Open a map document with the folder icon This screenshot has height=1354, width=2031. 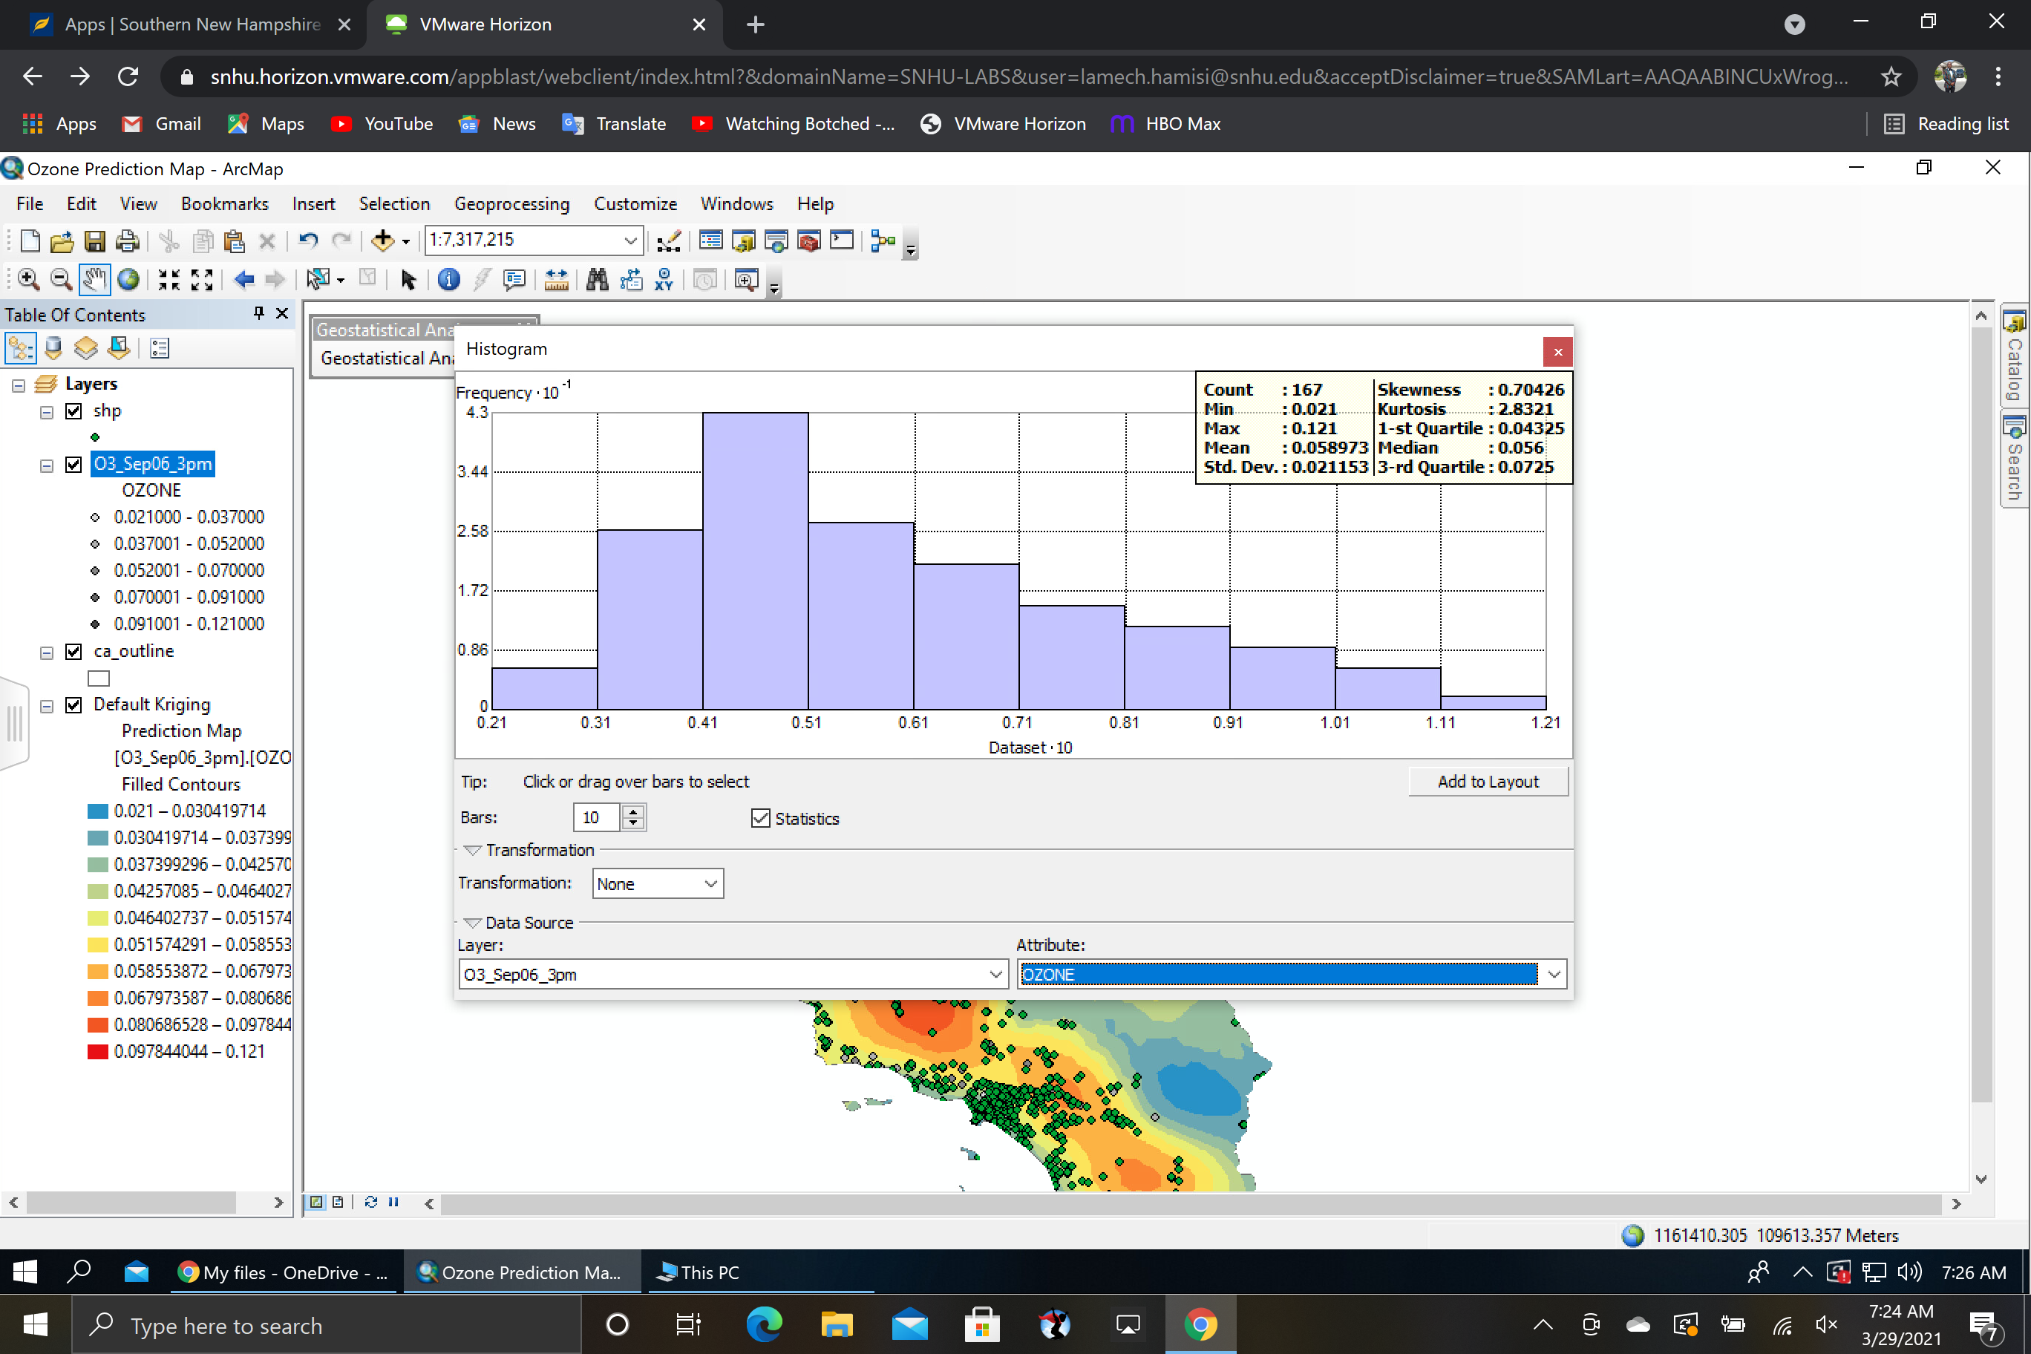[62, 241]
